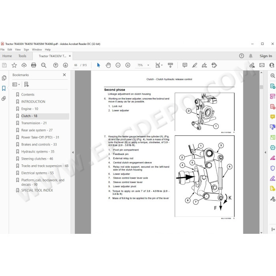Open the Rear axle system - 27 bookmark
Image resolution: width=276 pixels, height=276 pixels.
tap(37, 130)
